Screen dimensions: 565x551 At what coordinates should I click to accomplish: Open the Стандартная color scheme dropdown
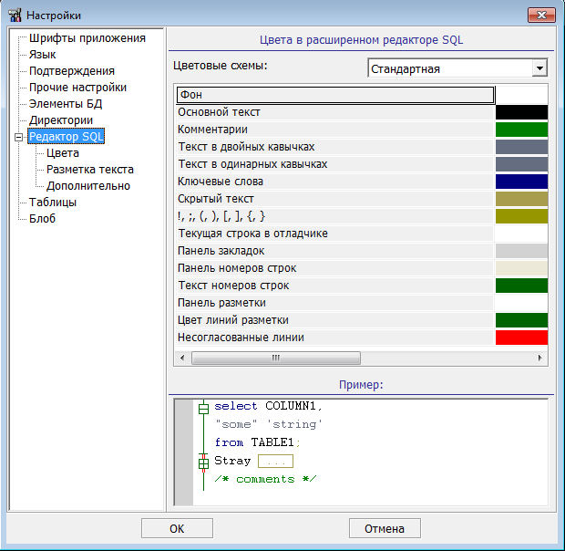539,68
